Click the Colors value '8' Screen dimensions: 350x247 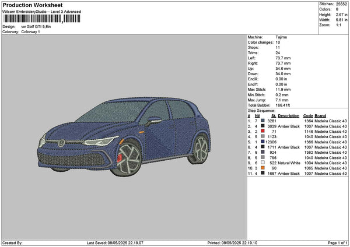click(x=337, y=9)
